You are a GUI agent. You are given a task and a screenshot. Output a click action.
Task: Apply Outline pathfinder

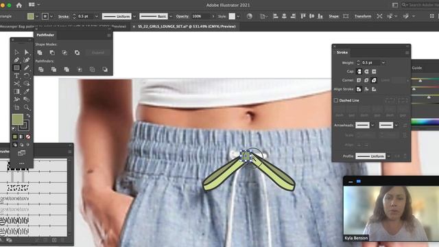point(92,69)
